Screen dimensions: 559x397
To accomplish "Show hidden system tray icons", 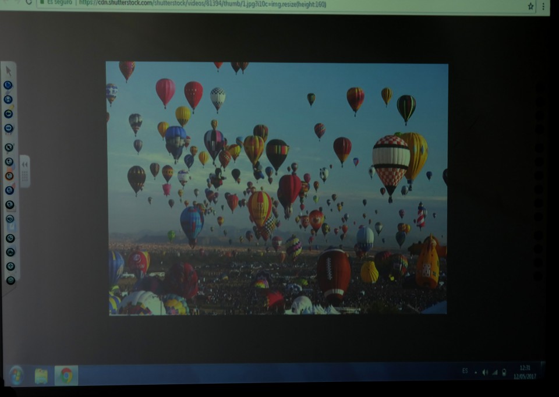I will click(x=476, y=373).
